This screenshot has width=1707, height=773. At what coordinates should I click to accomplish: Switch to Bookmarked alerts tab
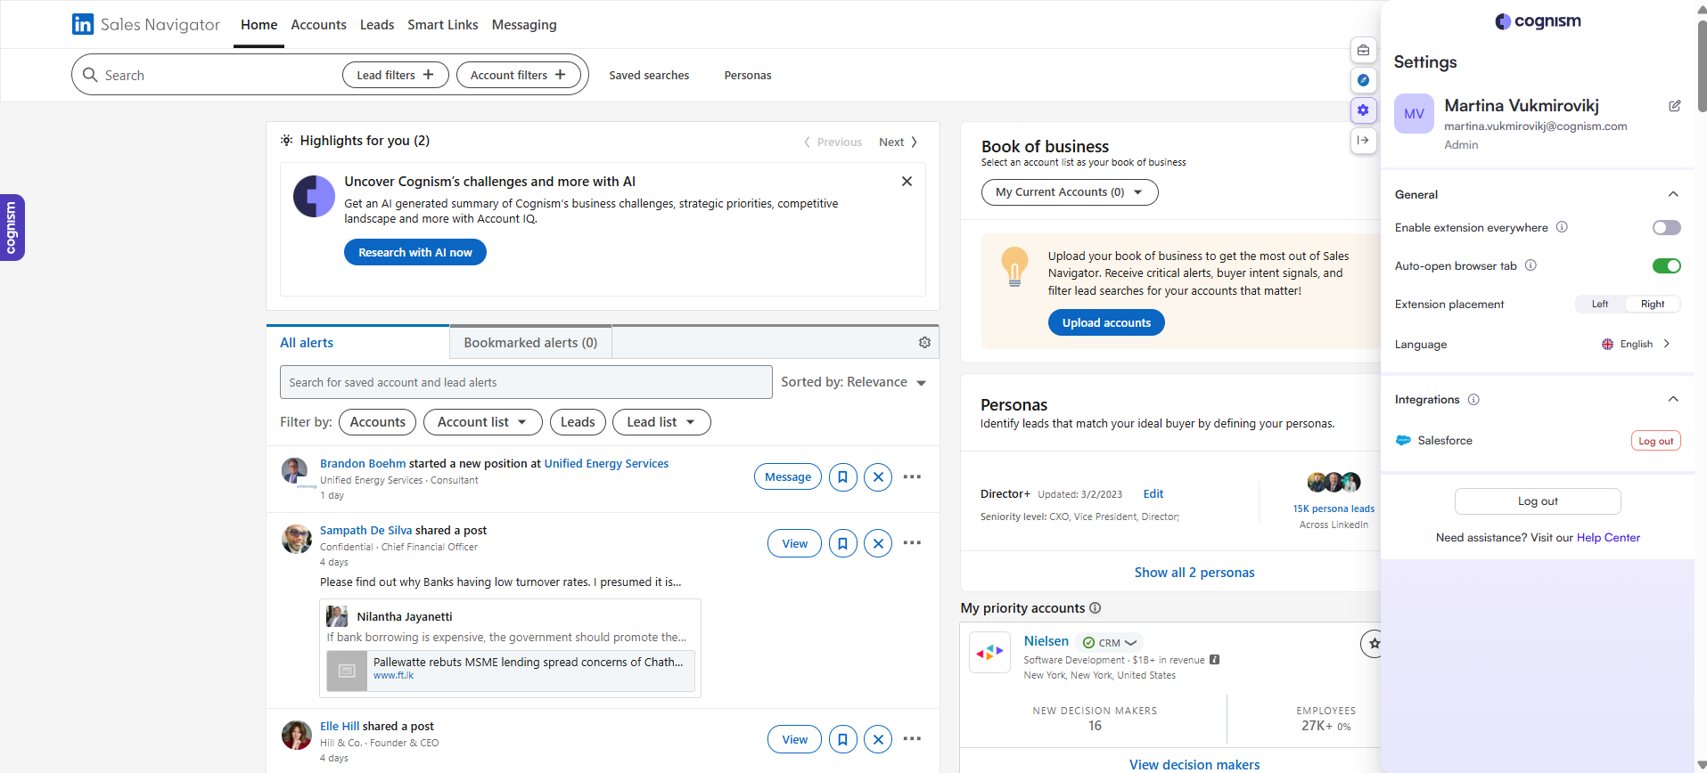[530, 343]
